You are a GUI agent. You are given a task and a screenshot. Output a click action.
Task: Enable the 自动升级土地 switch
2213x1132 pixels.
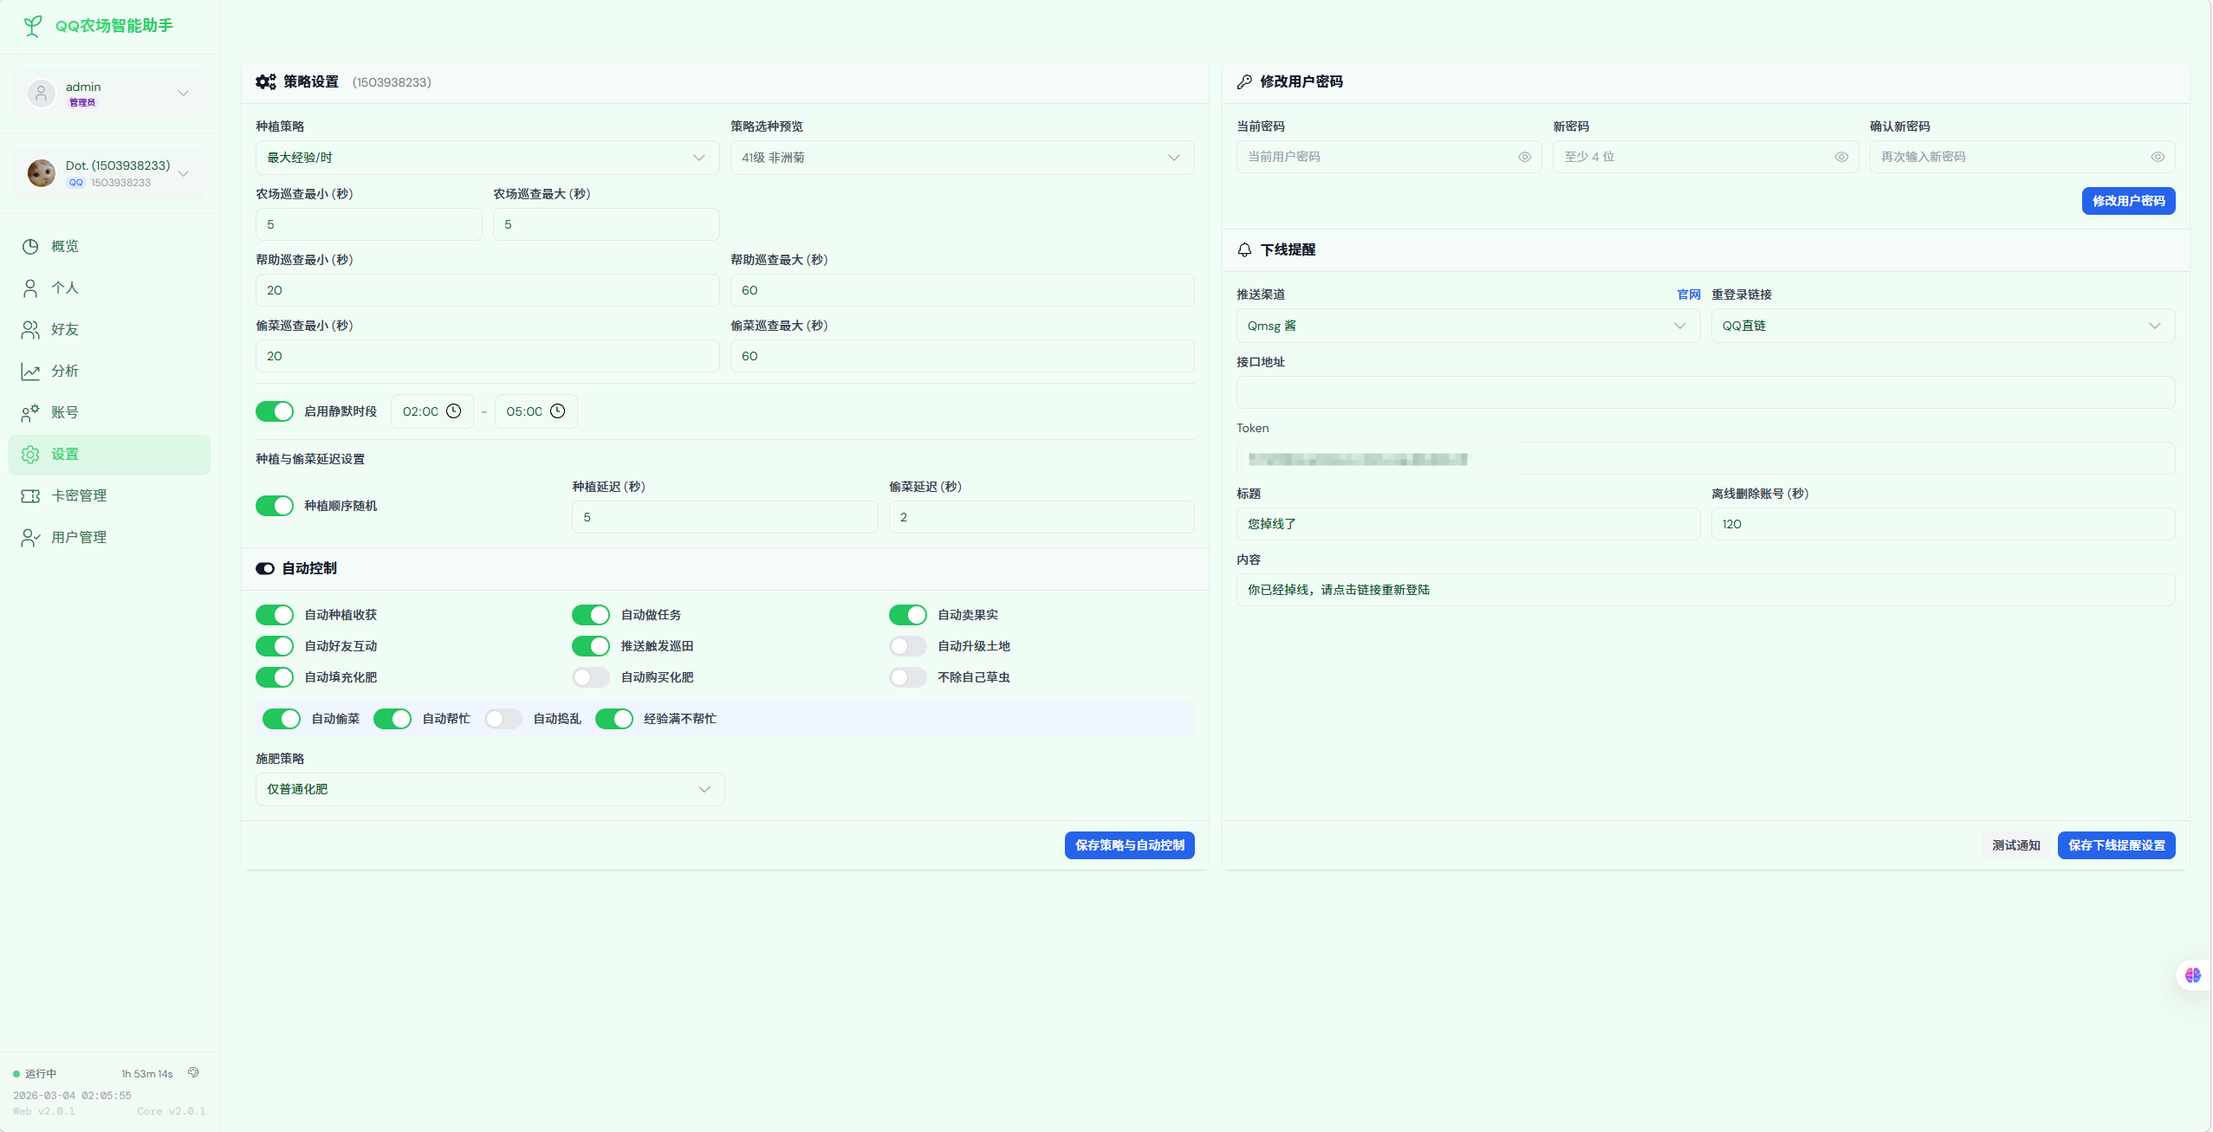point(907,646)
